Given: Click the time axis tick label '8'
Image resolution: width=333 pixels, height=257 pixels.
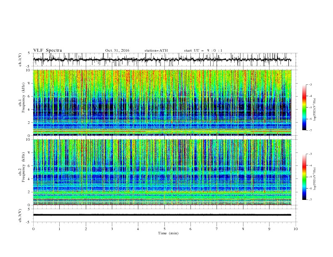Looking at the screenshot, I should click(243, 229).
